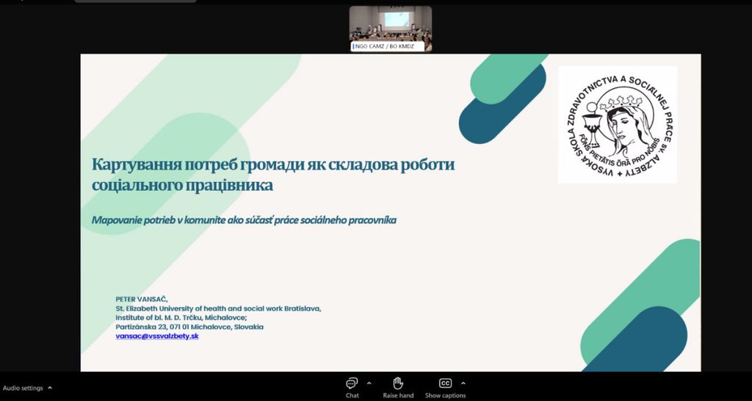Click the Raise hand icon
This screenshot has width=752, height=401.
click(398, 383)
